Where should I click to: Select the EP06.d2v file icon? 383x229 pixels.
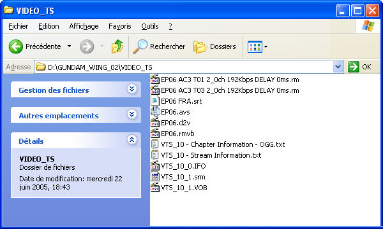pos(155,122)
